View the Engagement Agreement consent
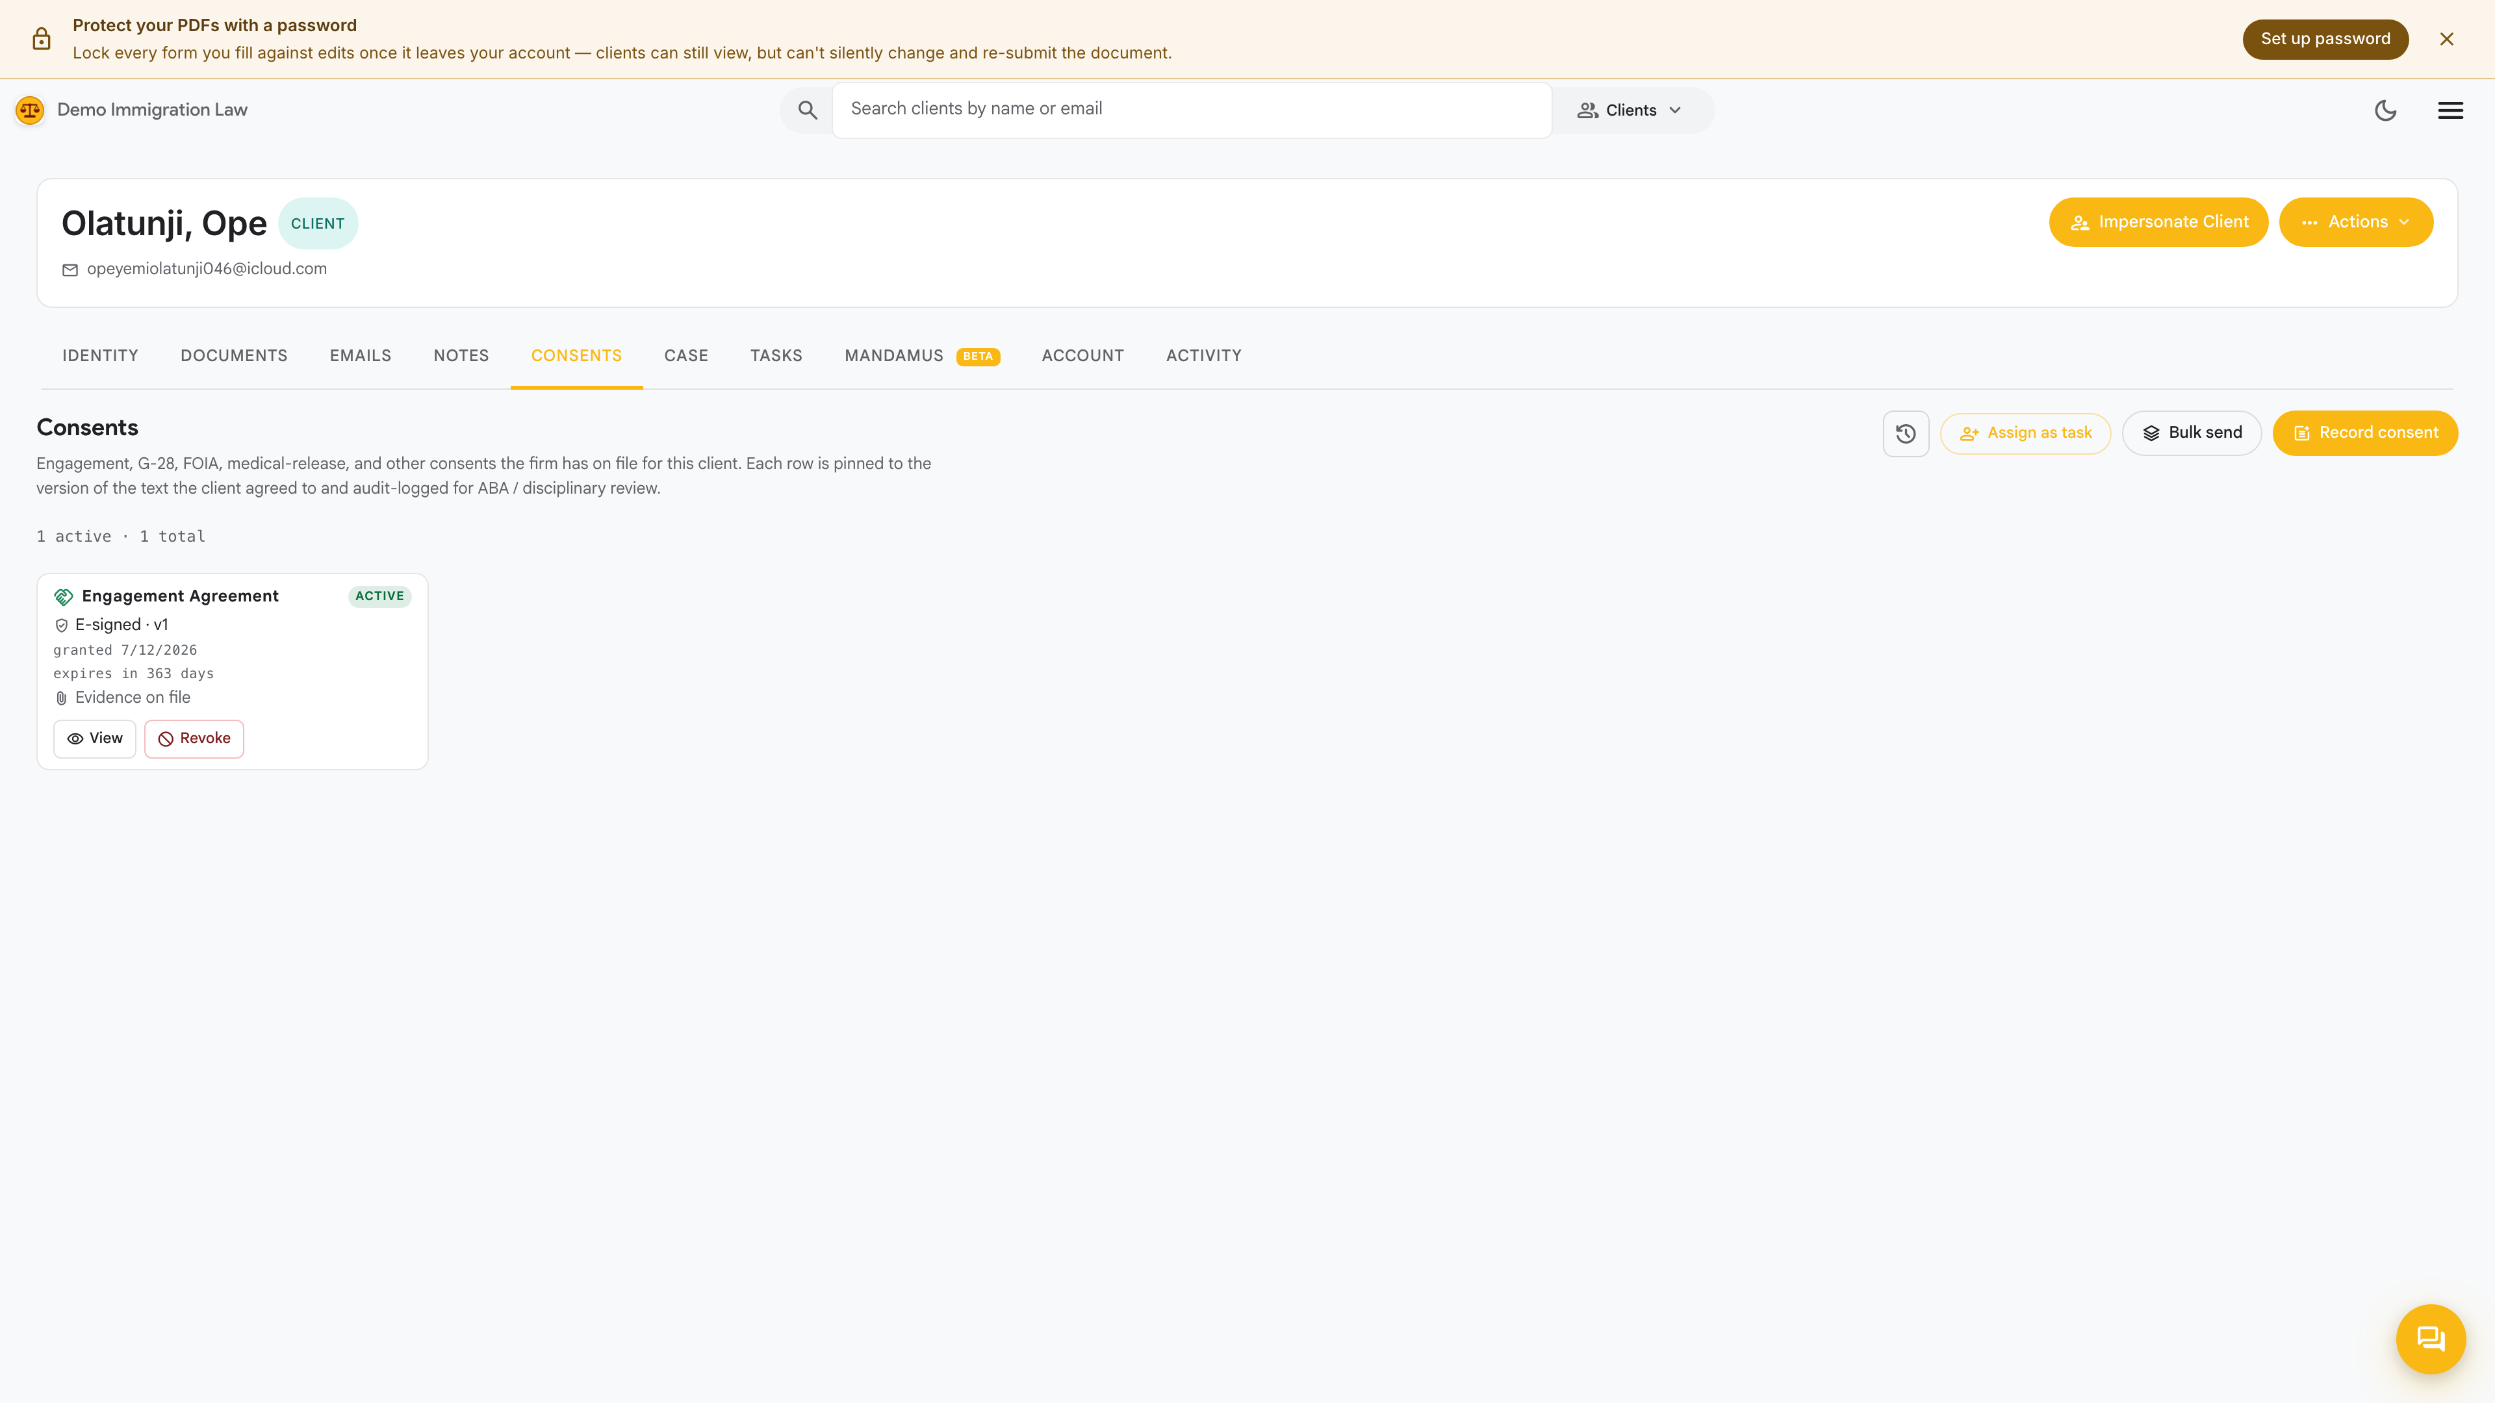The width and height of the screenshot is (2495, 1403). (x=95, y=739)
